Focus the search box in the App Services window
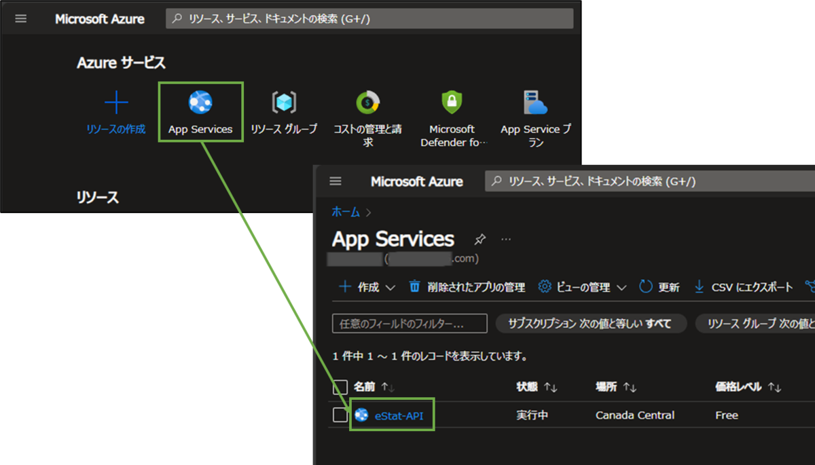815x465 pixels. pyautogui.click(x=650, y=181)
